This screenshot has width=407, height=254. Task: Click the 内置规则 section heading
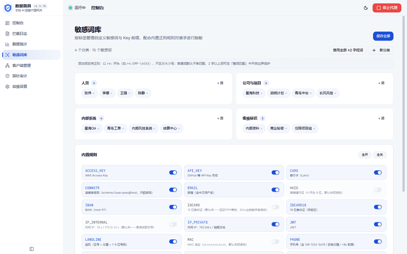89,155
